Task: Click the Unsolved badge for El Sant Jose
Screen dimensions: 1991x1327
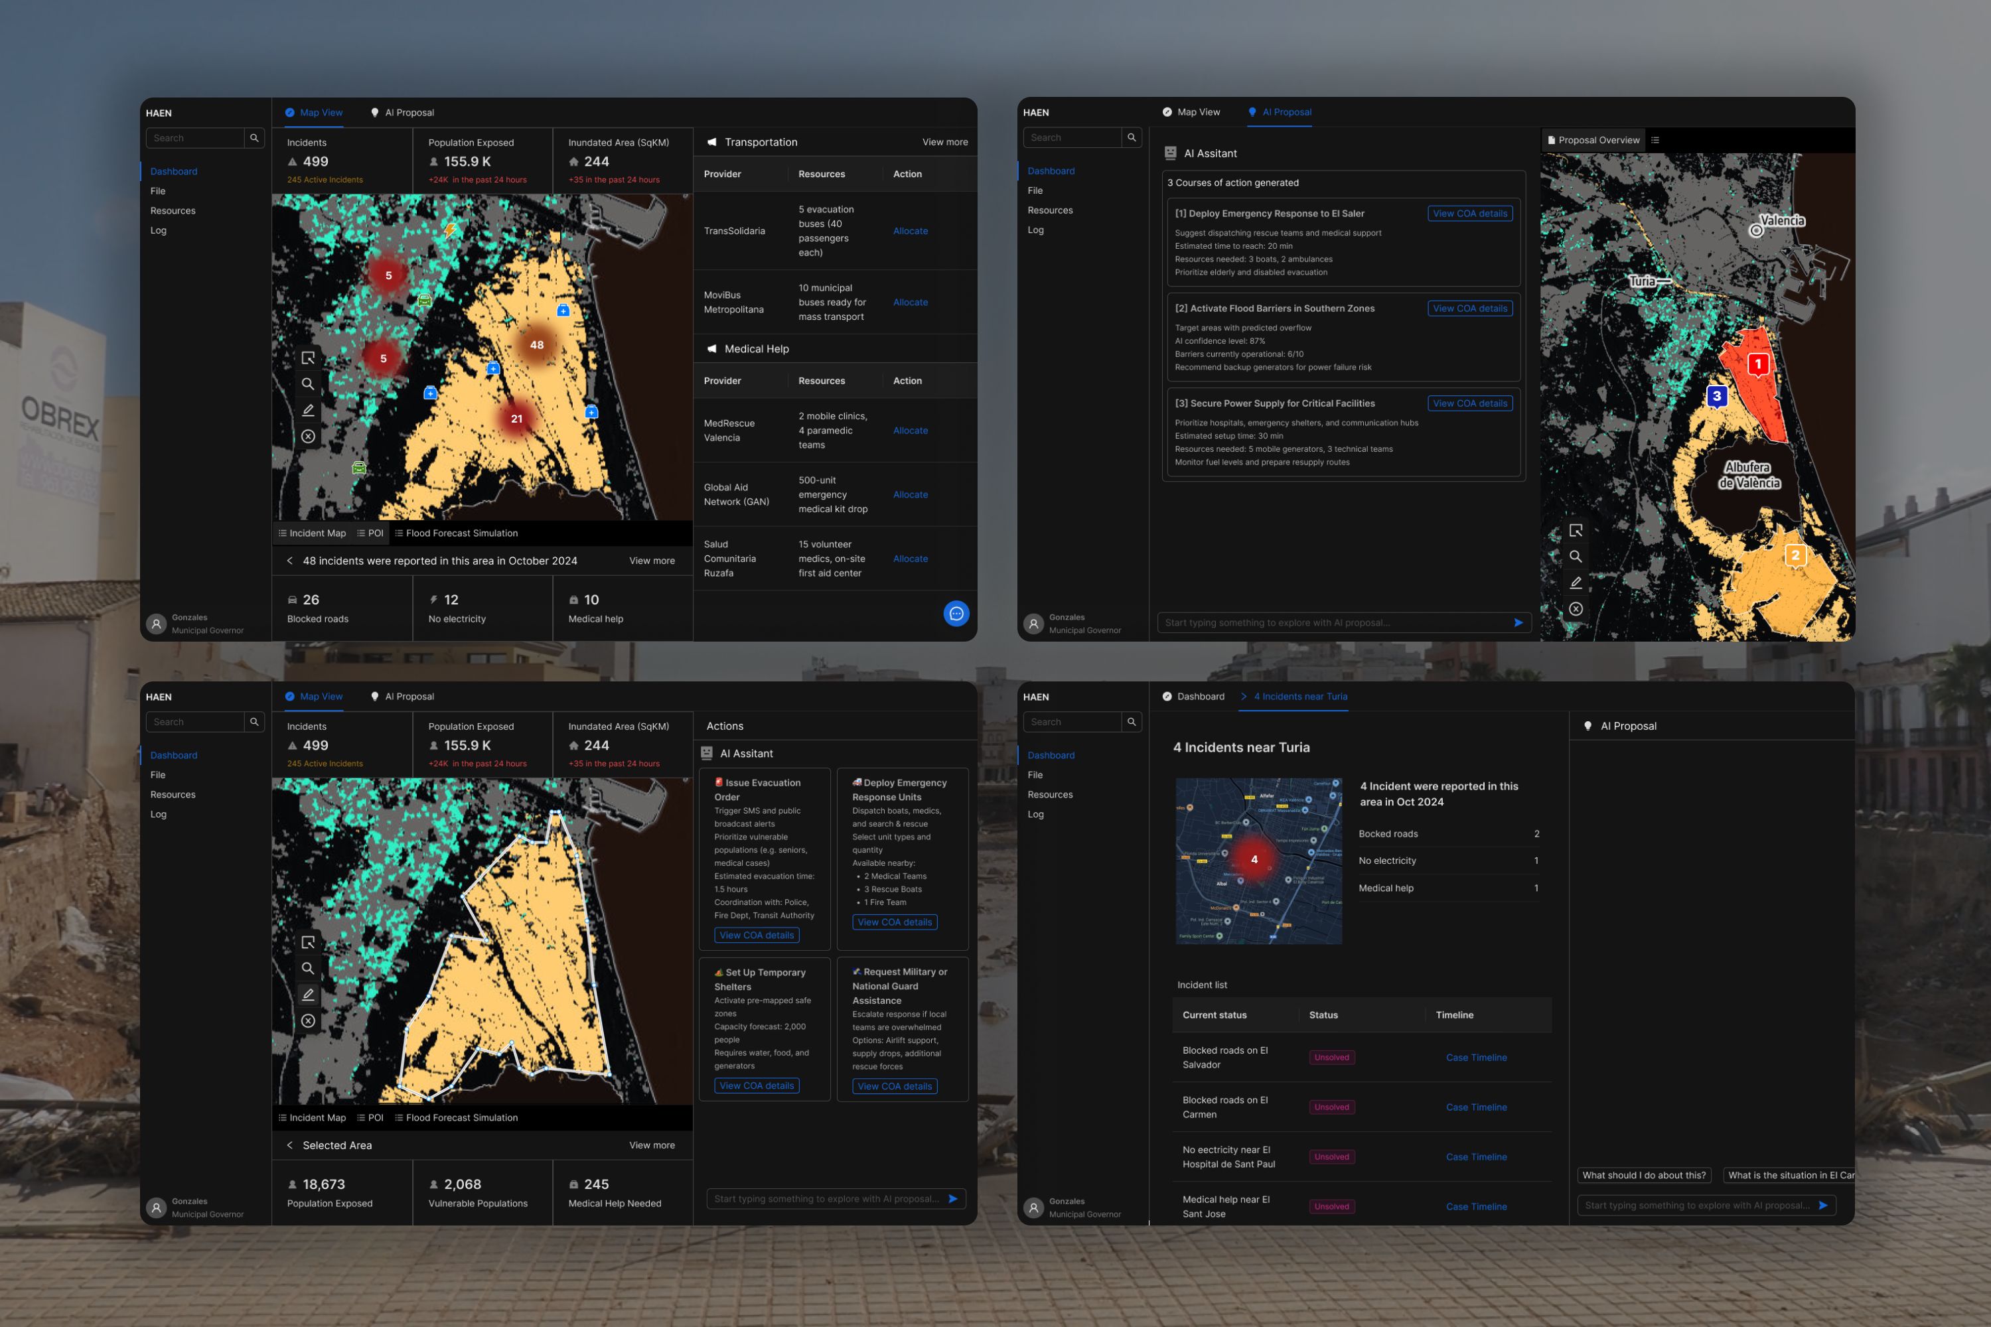Action: pos(1331,1207)
